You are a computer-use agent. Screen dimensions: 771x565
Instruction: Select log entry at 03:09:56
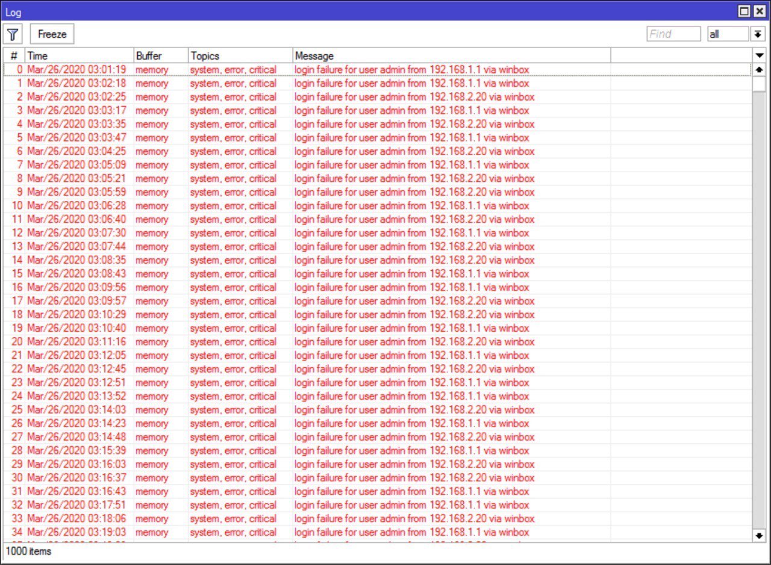pos(378,287)
